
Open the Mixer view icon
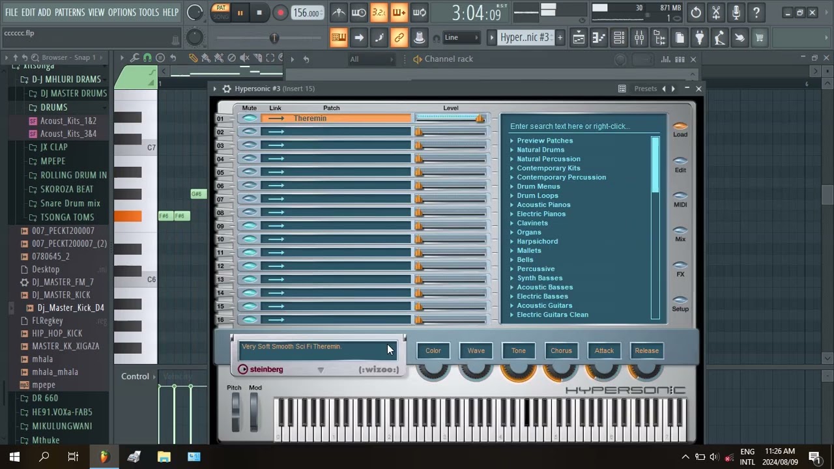tap(639, 38)
